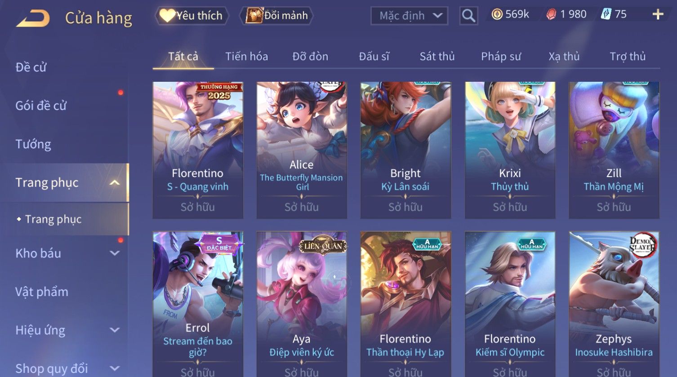Click the gold coin balance icon
677x377 pixels.
[x=497, y=15]
